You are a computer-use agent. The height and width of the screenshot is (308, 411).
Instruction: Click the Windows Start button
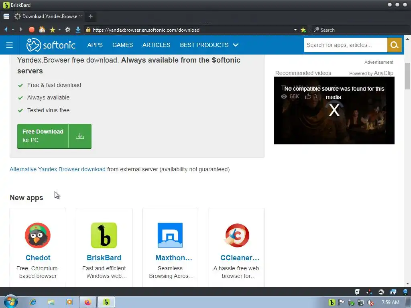click(11, 302)
